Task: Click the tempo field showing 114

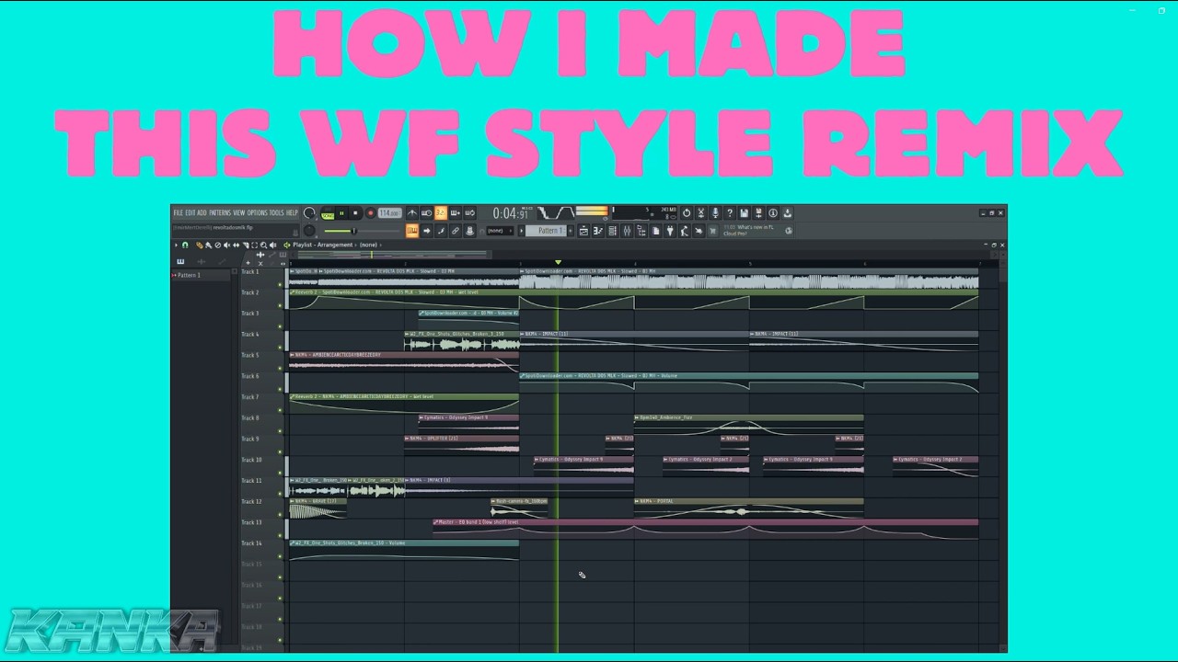Action: click(x=390, y=213)
